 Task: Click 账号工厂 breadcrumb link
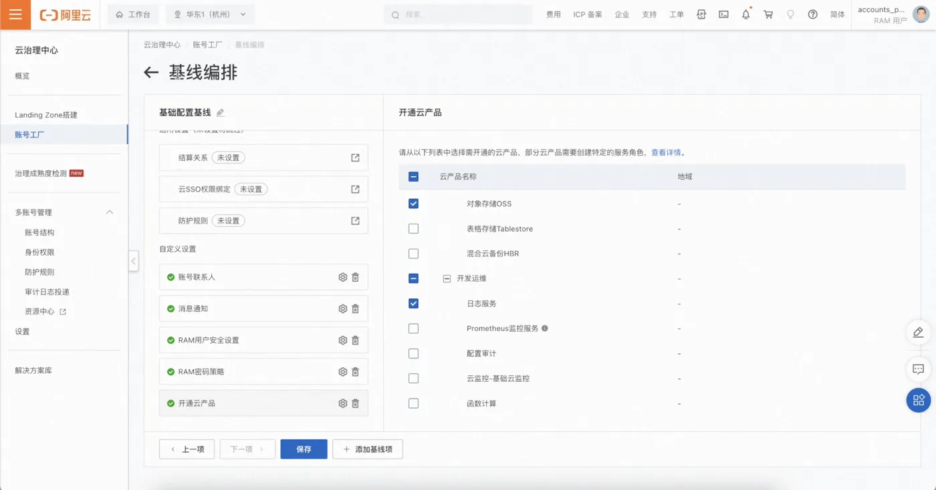(x=207, y=45)
